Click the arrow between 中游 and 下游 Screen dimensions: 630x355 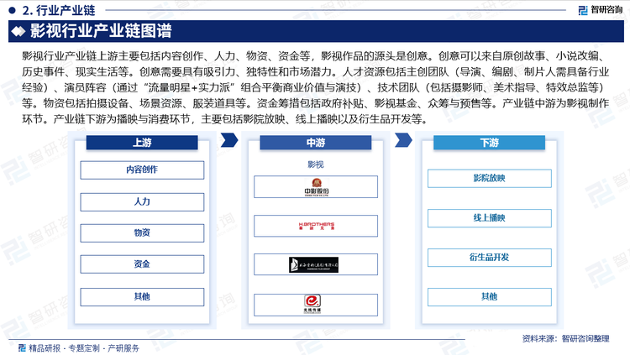click(x=403, y=140)
